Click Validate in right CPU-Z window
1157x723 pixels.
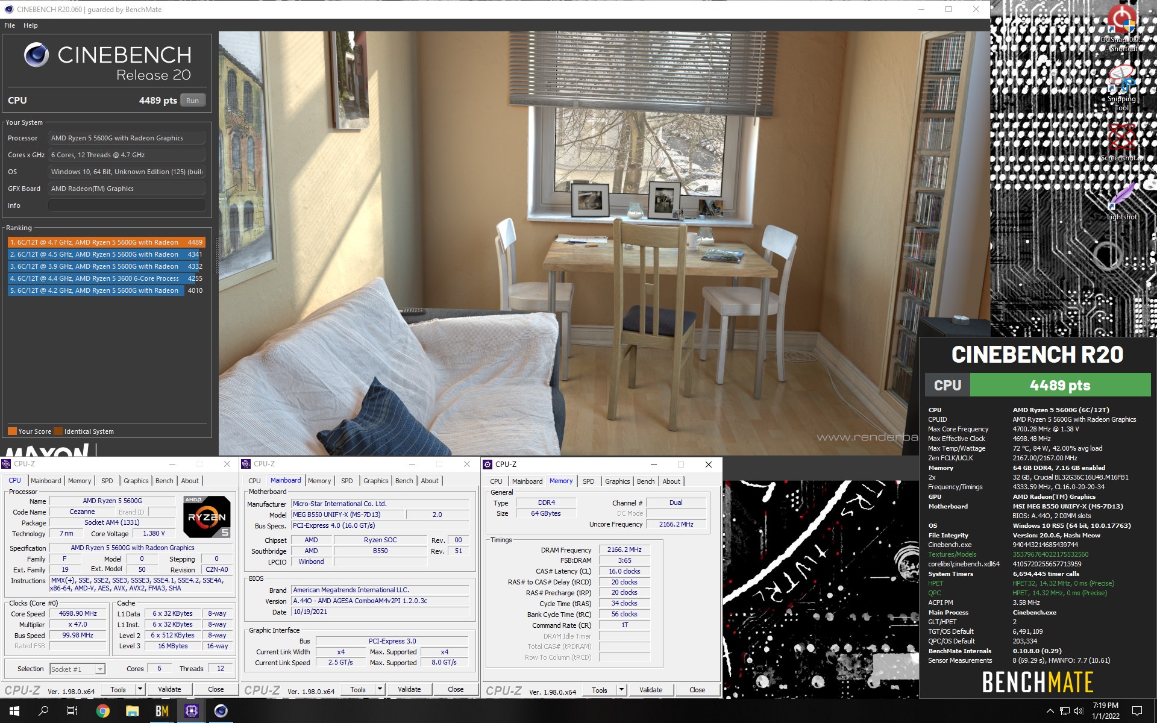click(651, 690)
